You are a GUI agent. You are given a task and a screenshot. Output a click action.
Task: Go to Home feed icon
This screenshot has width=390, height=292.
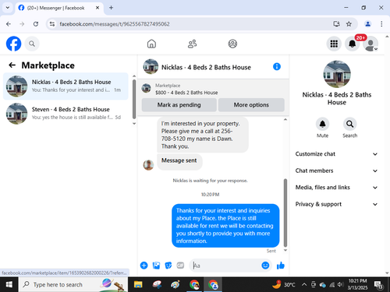click(x=151, y=44)
